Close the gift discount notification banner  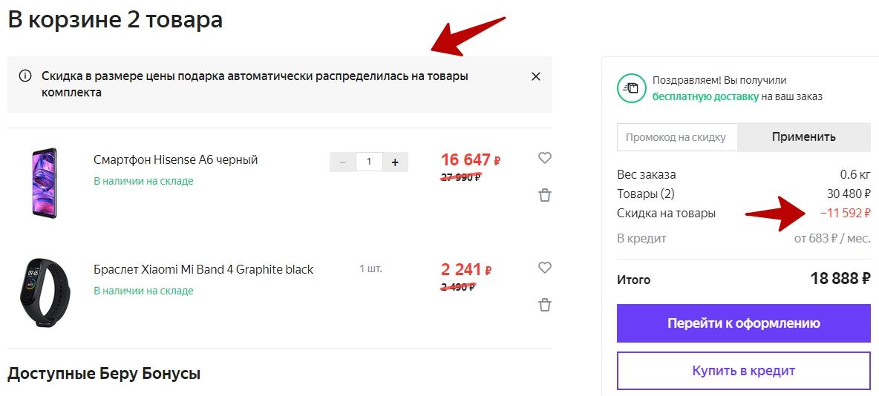coord(536,76)
